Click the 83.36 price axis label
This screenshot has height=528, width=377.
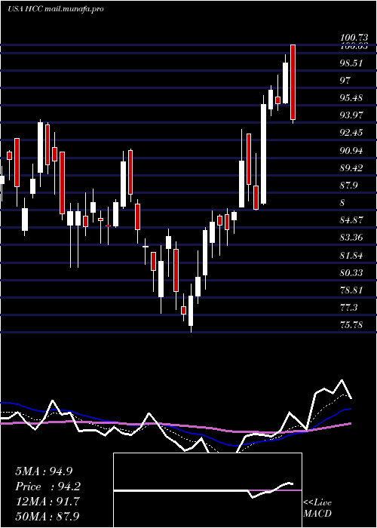click(351, 238)
